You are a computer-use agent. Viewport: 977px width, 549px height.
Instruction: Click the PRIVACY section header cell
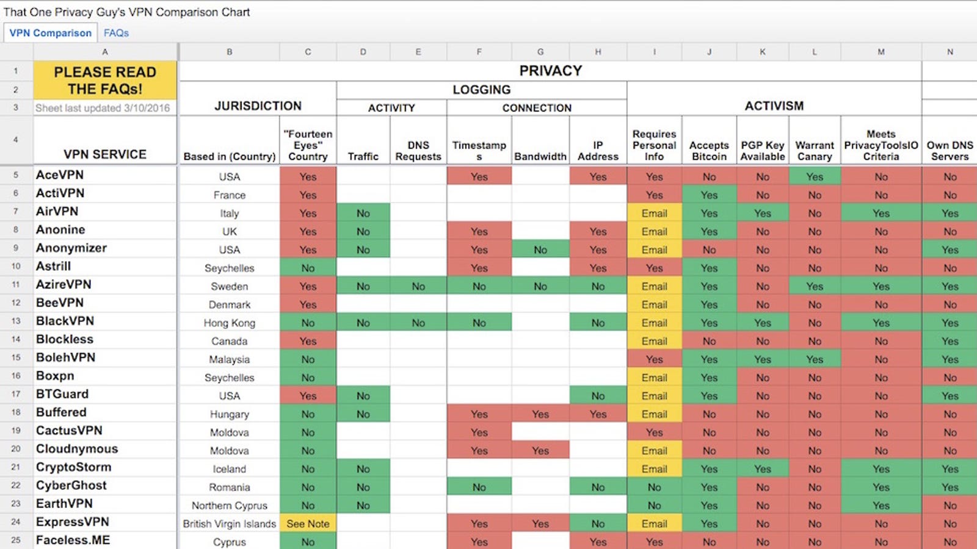point(550,71)
